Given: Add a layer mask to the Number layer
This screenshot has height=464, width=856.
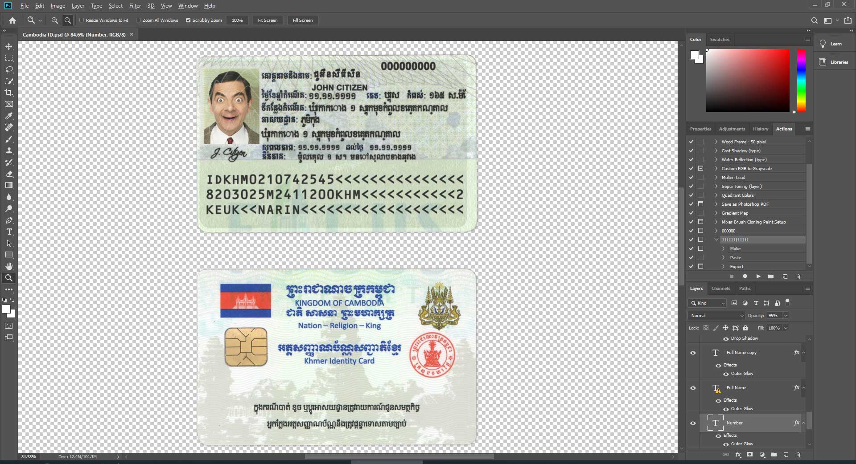Looking at the screenshot, I should pos(749,455).
